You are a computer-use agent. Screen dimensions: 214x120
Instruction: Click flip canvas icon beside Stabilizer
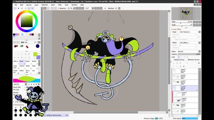coord(105,8)
